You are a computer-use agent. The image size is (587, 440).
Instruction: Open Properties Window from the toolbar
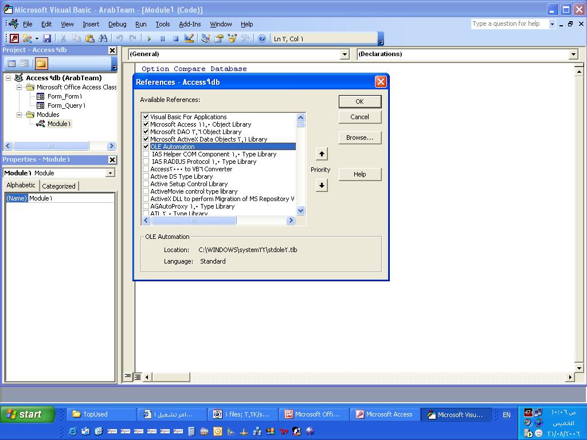click(x=218, y=38)
